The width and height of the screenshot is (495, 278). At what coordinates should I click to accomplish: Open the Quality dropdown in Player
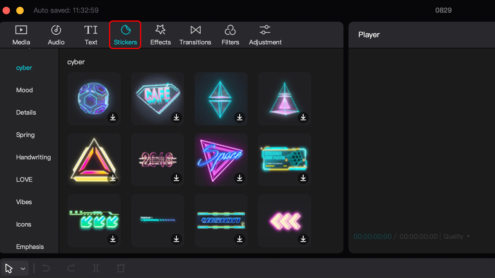point(457,236)
